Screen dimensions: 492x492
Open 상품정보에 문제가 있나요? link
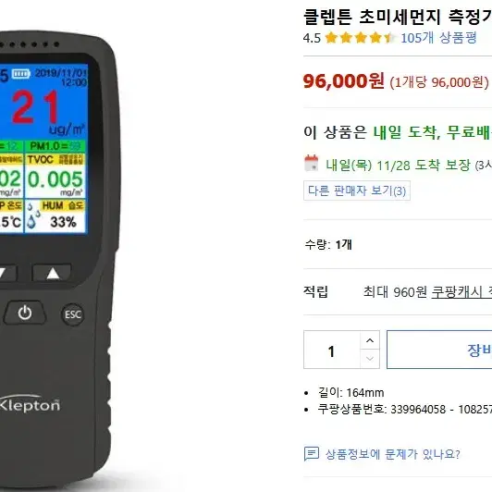[x=392, y=454]
